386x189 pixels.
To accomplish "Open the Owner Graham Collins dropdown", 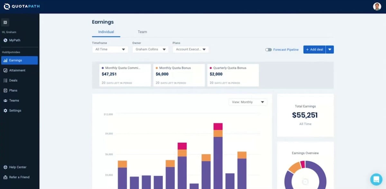I will (150, 49).
